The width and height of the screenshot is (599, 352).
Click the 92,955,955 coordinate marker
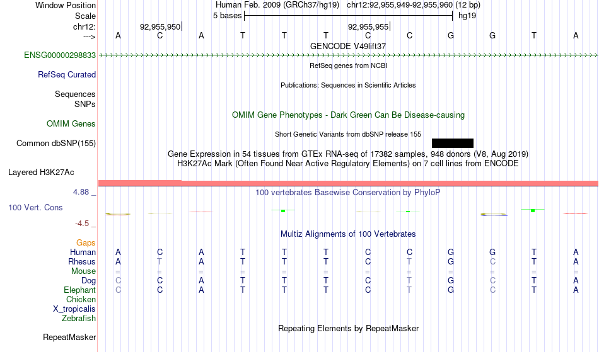[368, 26]
